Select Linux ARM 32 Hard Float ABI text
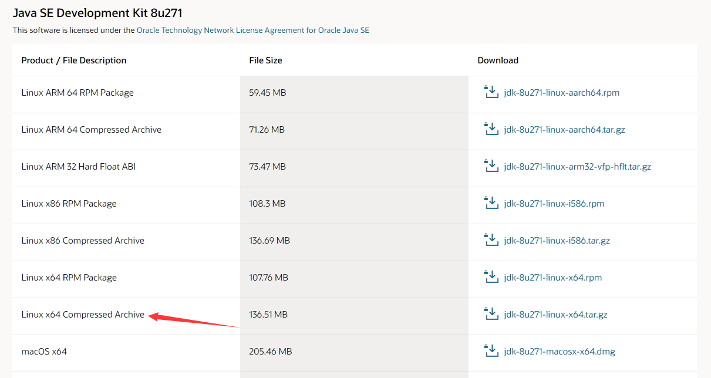This screenshot has width=711, height=378. [79, 167]
